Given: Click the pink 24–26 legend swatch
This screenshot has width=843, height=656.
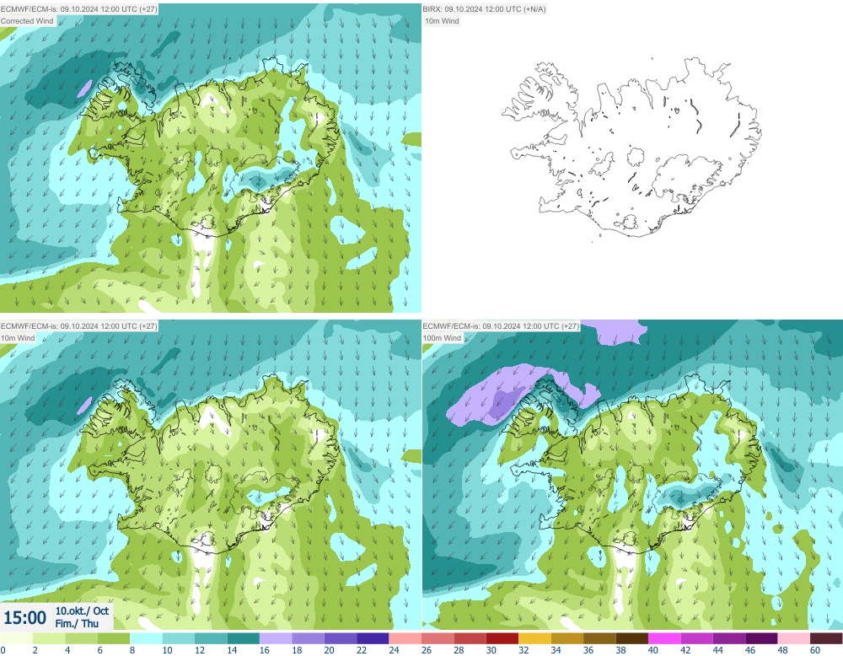Looking at the screenshot, I should click(x=405, y=638).
